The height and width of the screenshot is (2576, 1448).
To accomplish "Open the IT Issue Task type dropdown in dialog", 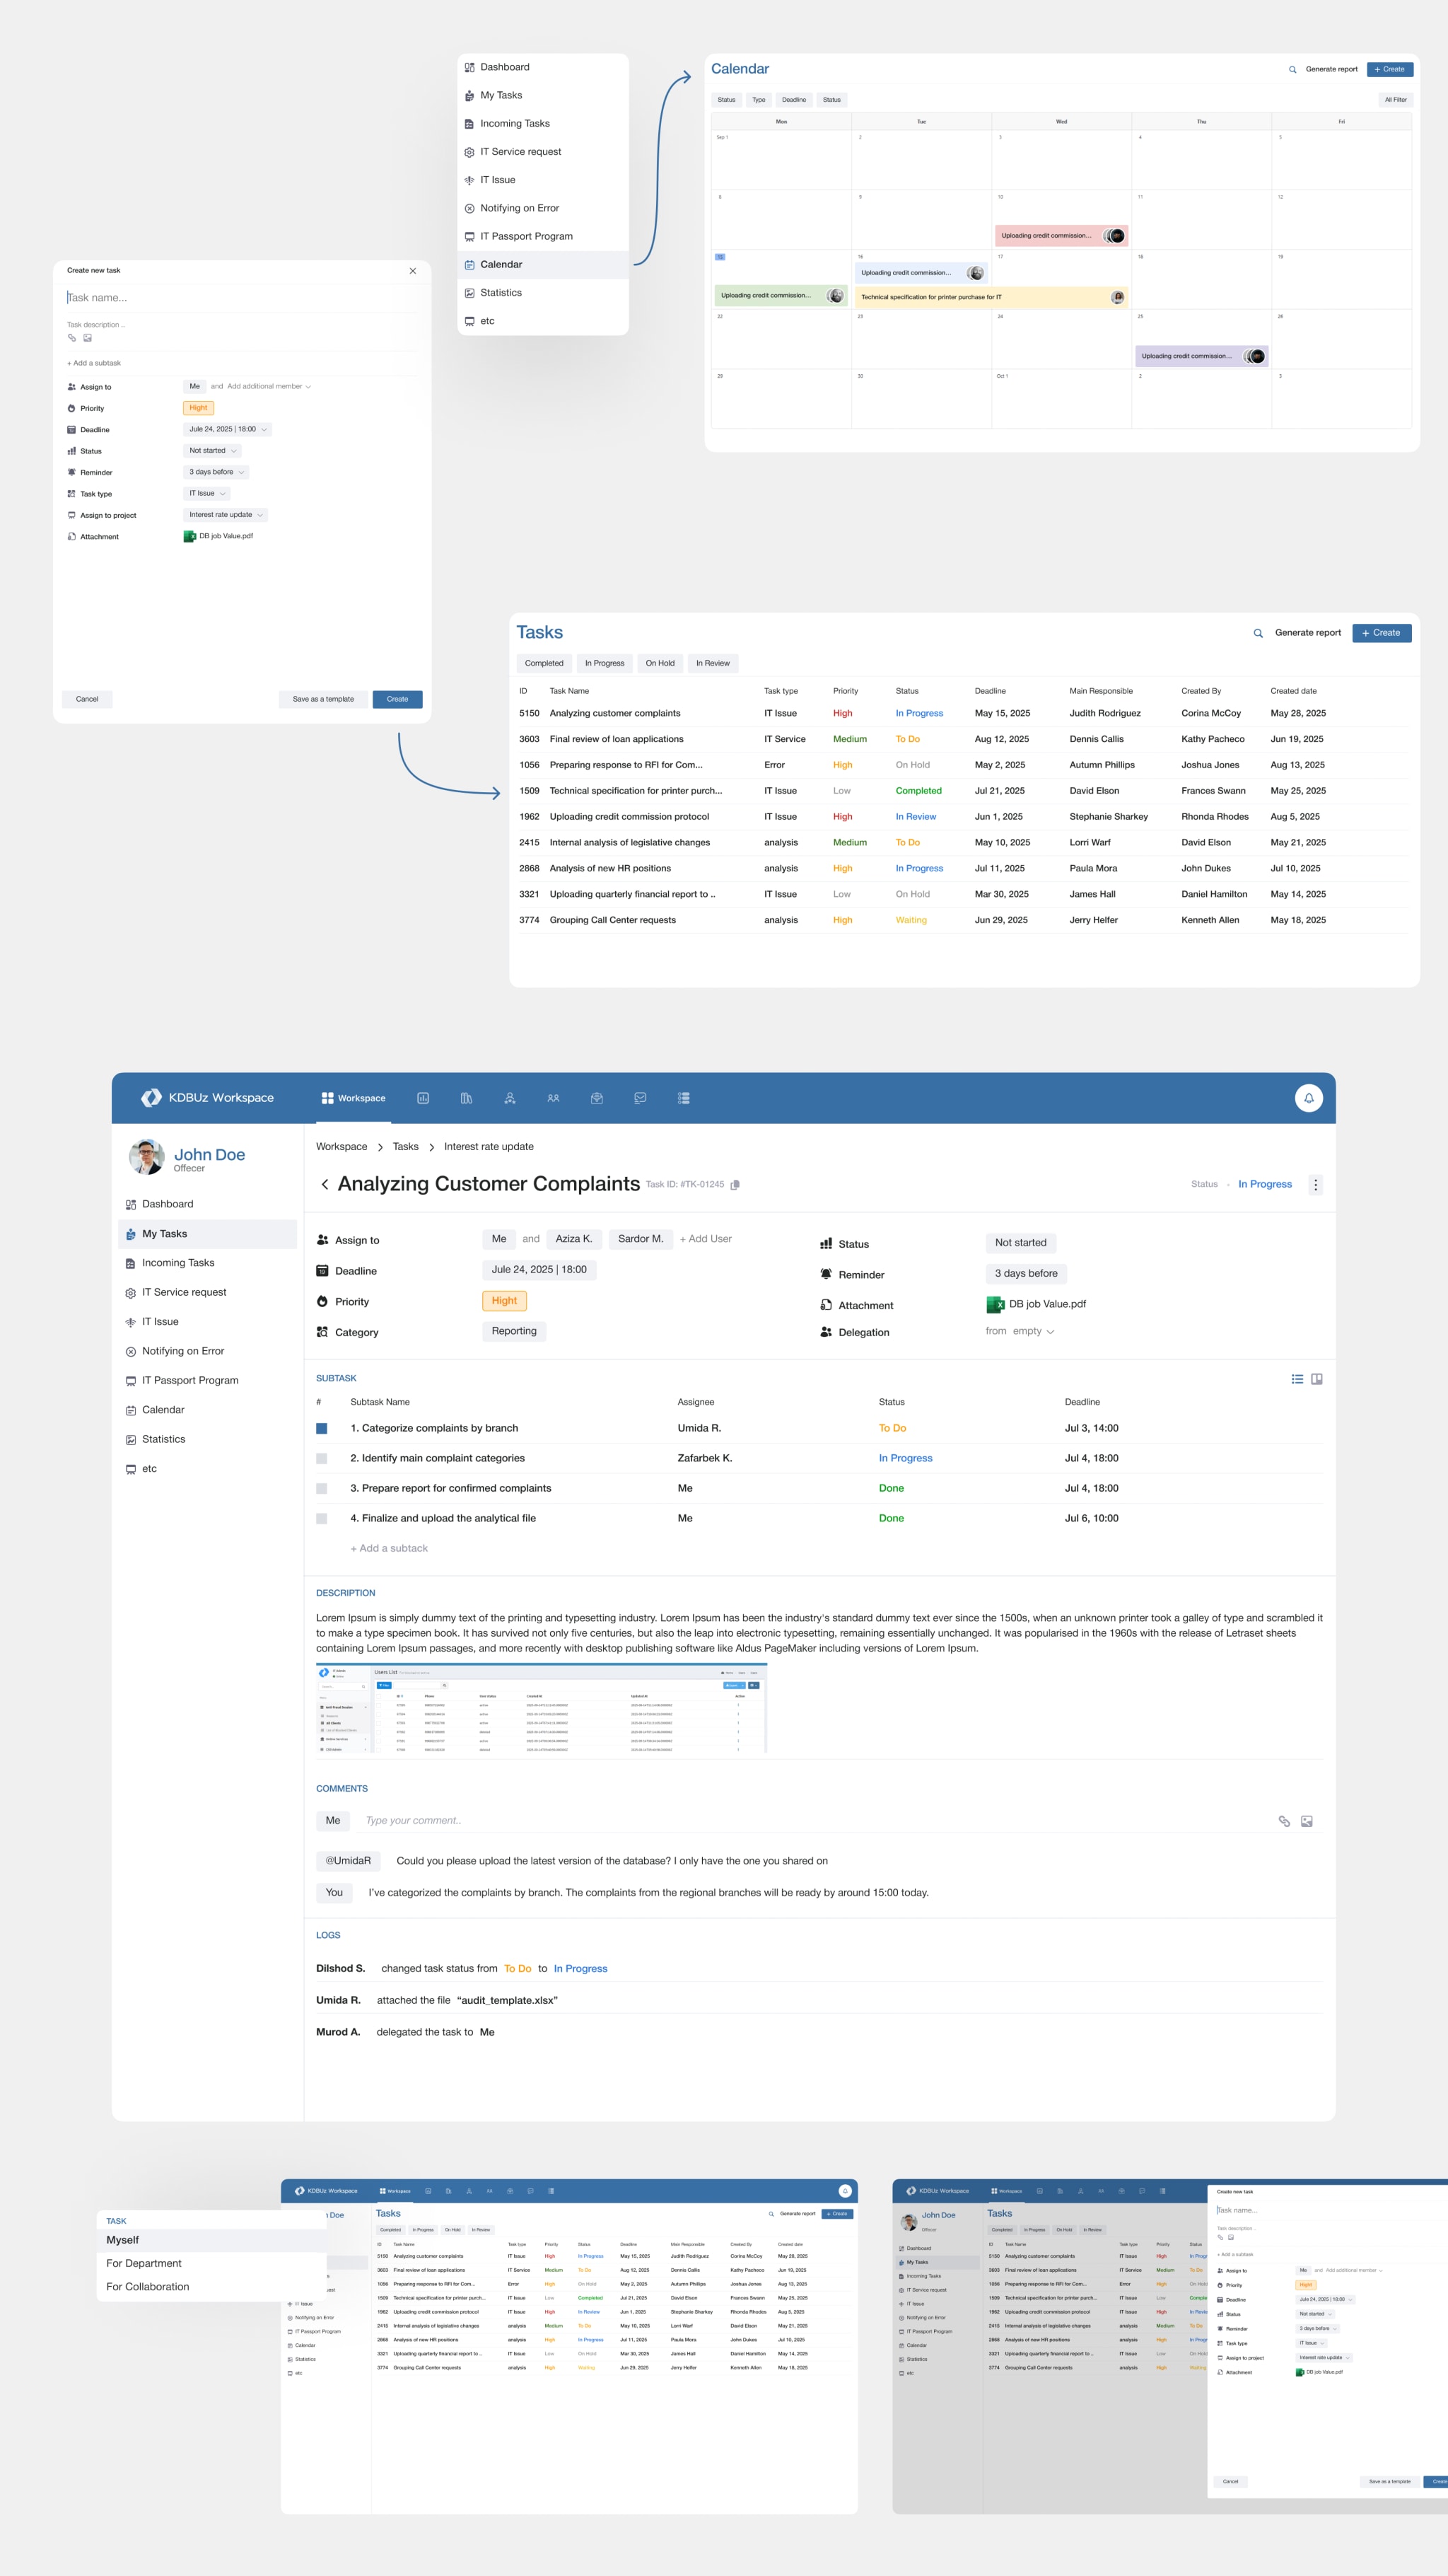I will (x=207, y=493).
